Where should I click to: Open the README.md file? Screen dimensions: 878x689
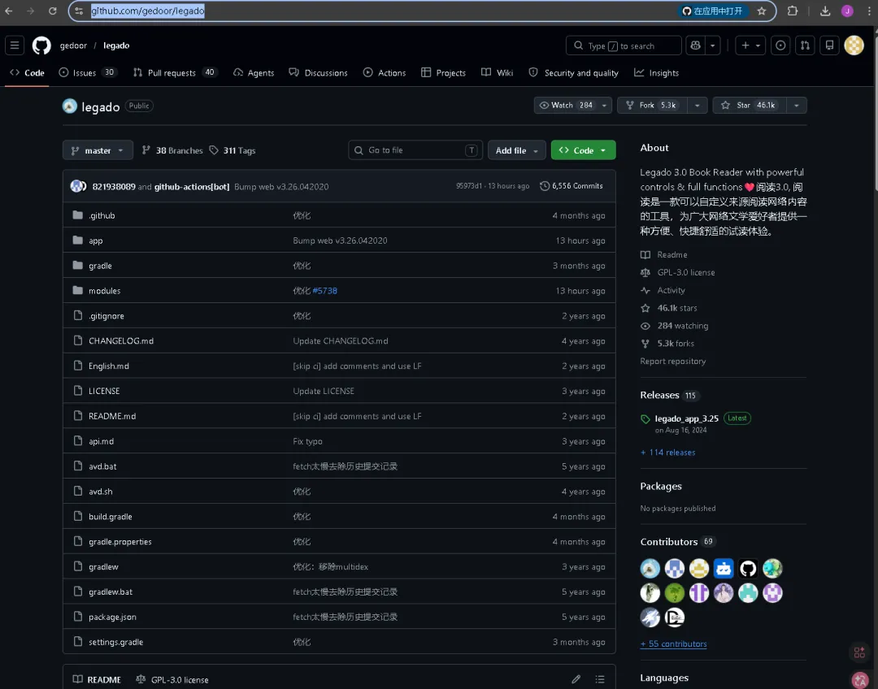pos(112,417)
